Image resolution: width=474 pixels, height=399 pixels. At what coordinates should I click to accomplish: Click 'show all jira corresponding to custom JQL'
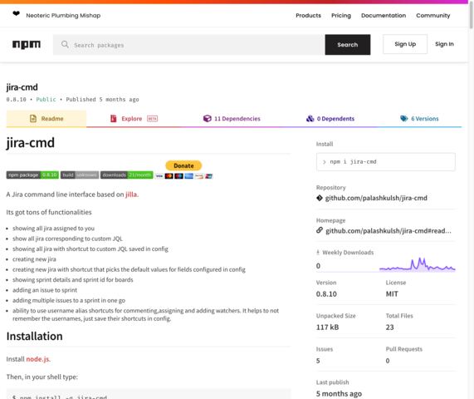[67, 239]
